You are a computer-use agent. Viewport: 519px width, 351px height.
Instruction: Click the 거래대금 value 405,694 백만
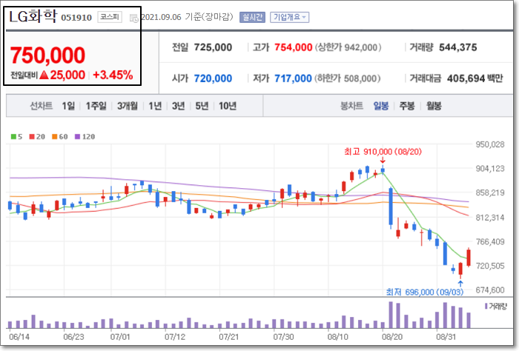click(x=475, y=78)
